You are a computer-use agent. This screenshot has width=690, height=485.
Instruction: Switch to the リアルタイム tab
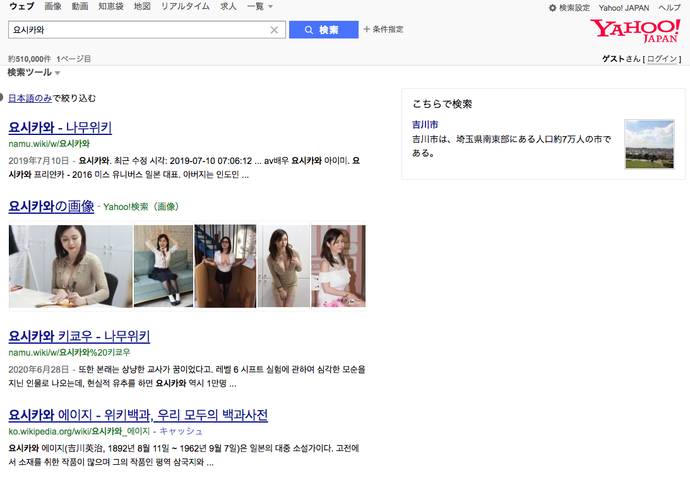pos(185,6)
